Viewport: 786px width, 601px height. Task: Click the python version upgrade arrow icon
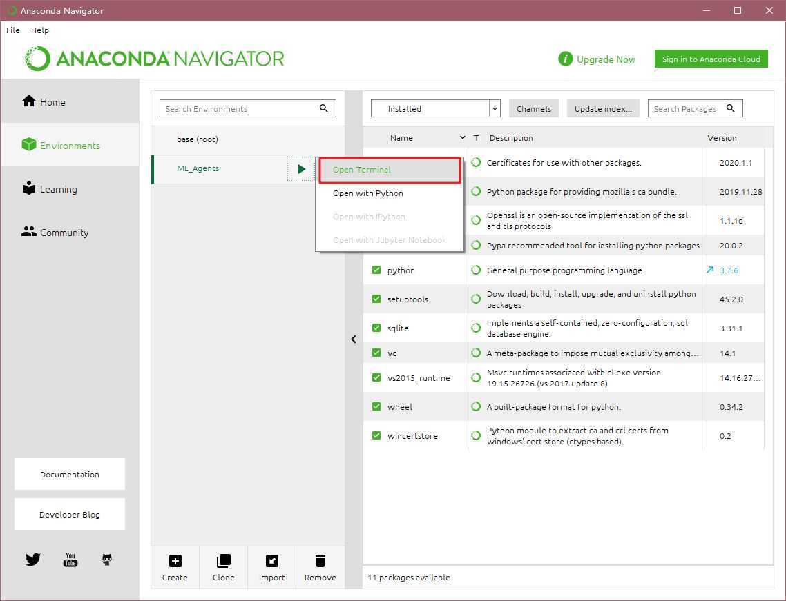pyautogui.click(x=710, y=270)
